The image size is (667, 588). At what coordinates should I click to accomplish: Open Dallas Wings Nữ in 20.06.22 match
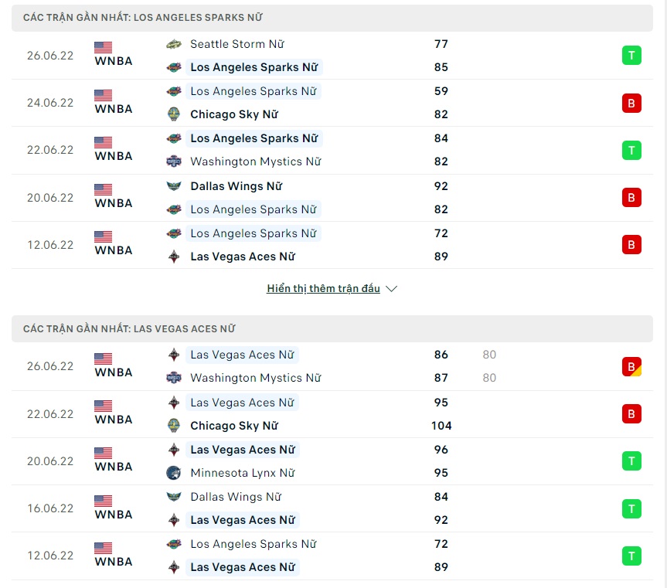point(236,186)
